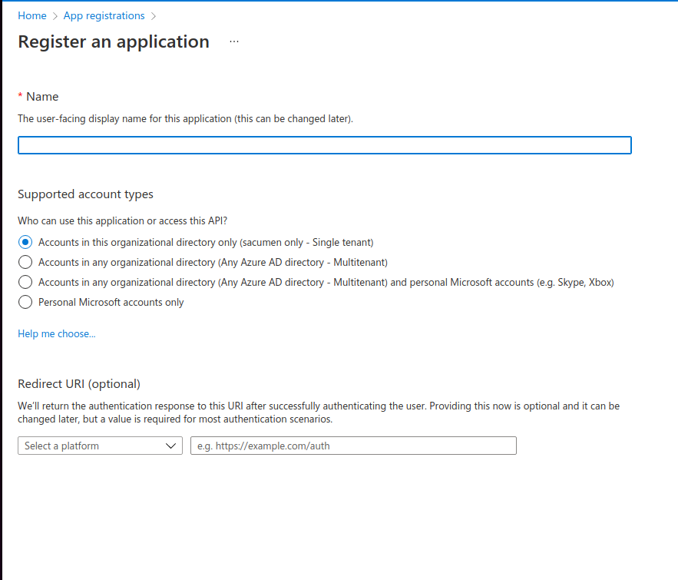Open the ellipsis more options menu
Image resolution: width=678 pixels, height=580 pixels.
tap(234, 41)
